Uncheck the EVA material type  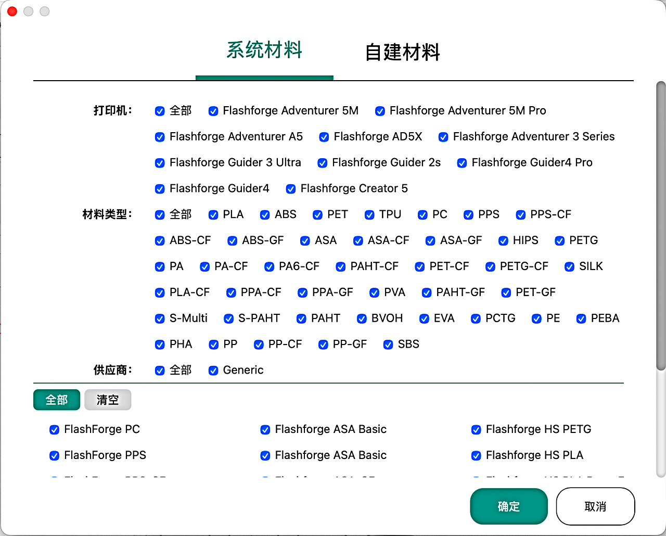point(424,319)
